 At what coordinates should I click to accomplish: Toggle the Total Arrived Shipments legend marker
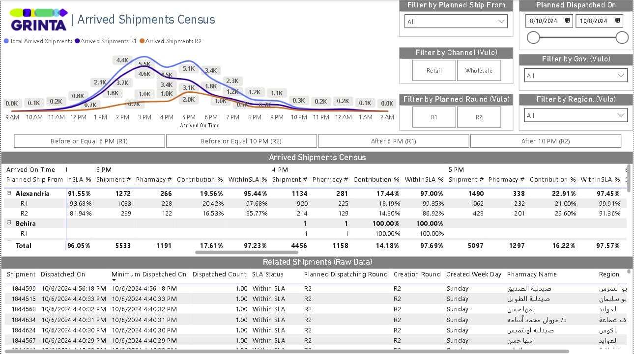pyautogui.click(x=6, y=41)
